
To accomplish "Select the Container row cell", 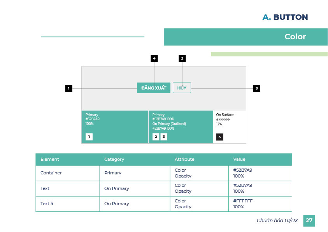I will 51,173.
